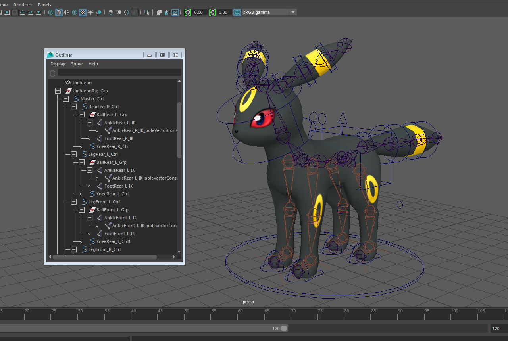This screenshot has height=341, width=508.
Task: Collapse the Master_Ctrl hierarchy
Action: (x=66, y=99)
